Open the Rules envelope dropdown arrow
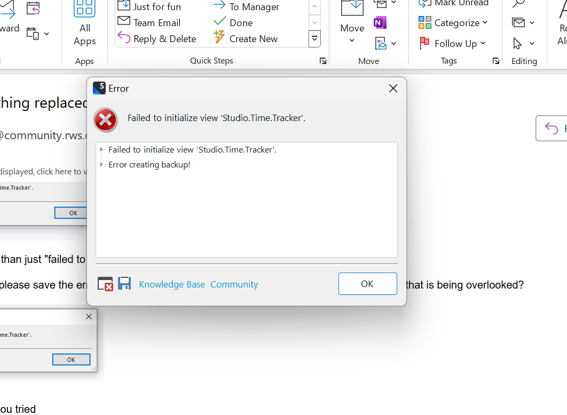567x415 pixels. [394, 3]
